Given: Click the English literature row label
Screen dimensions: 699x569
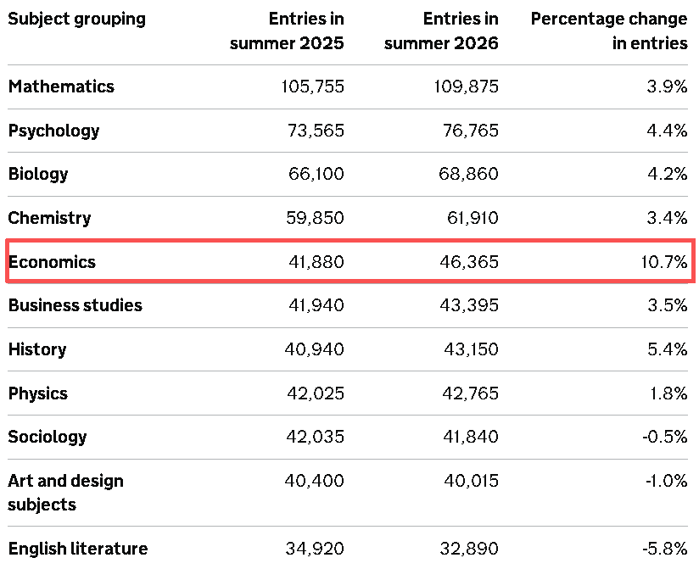Looking at the screenshot, I should pyautogui.click(x=78, y=549).
